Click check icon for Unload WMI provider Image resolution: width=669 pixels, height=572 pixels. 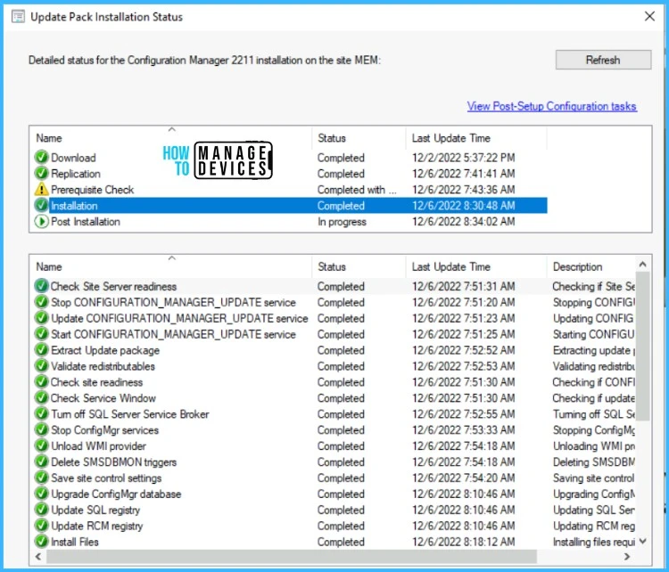(x=41, y=445)
